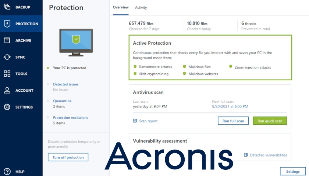The width and height of the screenshot is (309, 176).
Task: Open the Tools grid icon
Action: click(7, 74)
